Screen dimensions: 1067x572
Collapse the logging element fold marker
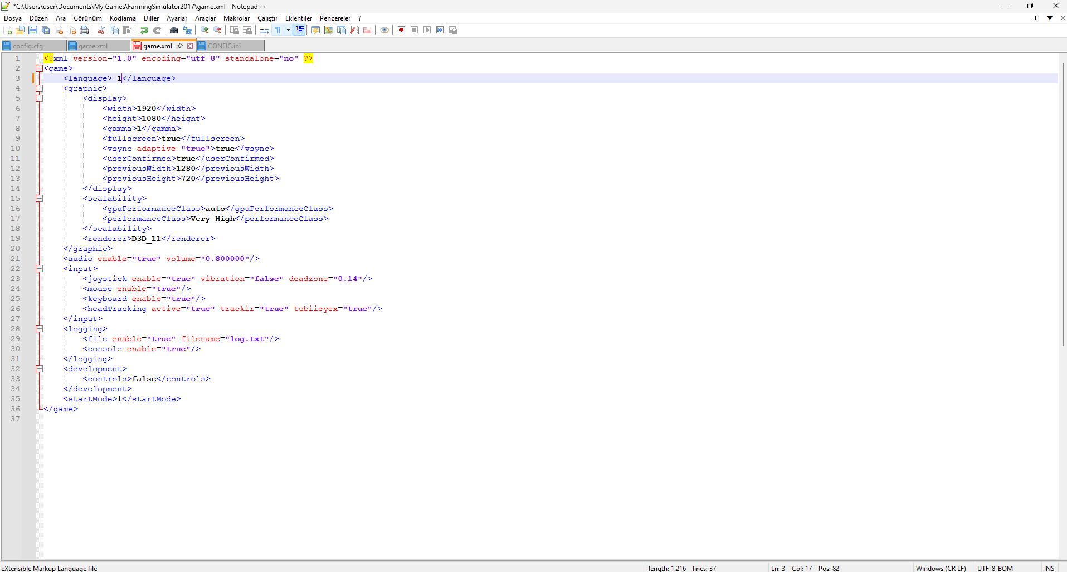pyautogui.click(x=39, y=329)
